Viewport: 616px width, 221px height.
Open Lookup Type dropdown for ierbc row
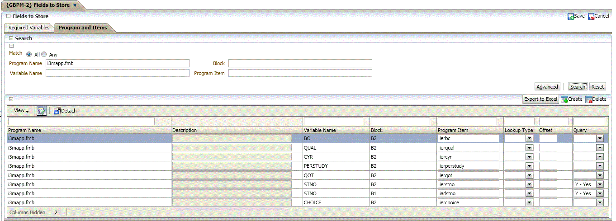click(x=529, y=139)
